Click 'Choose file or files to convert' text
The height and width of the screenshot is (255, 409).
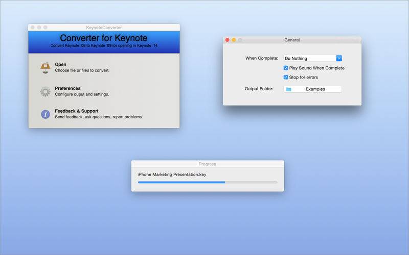coord(82,70)
